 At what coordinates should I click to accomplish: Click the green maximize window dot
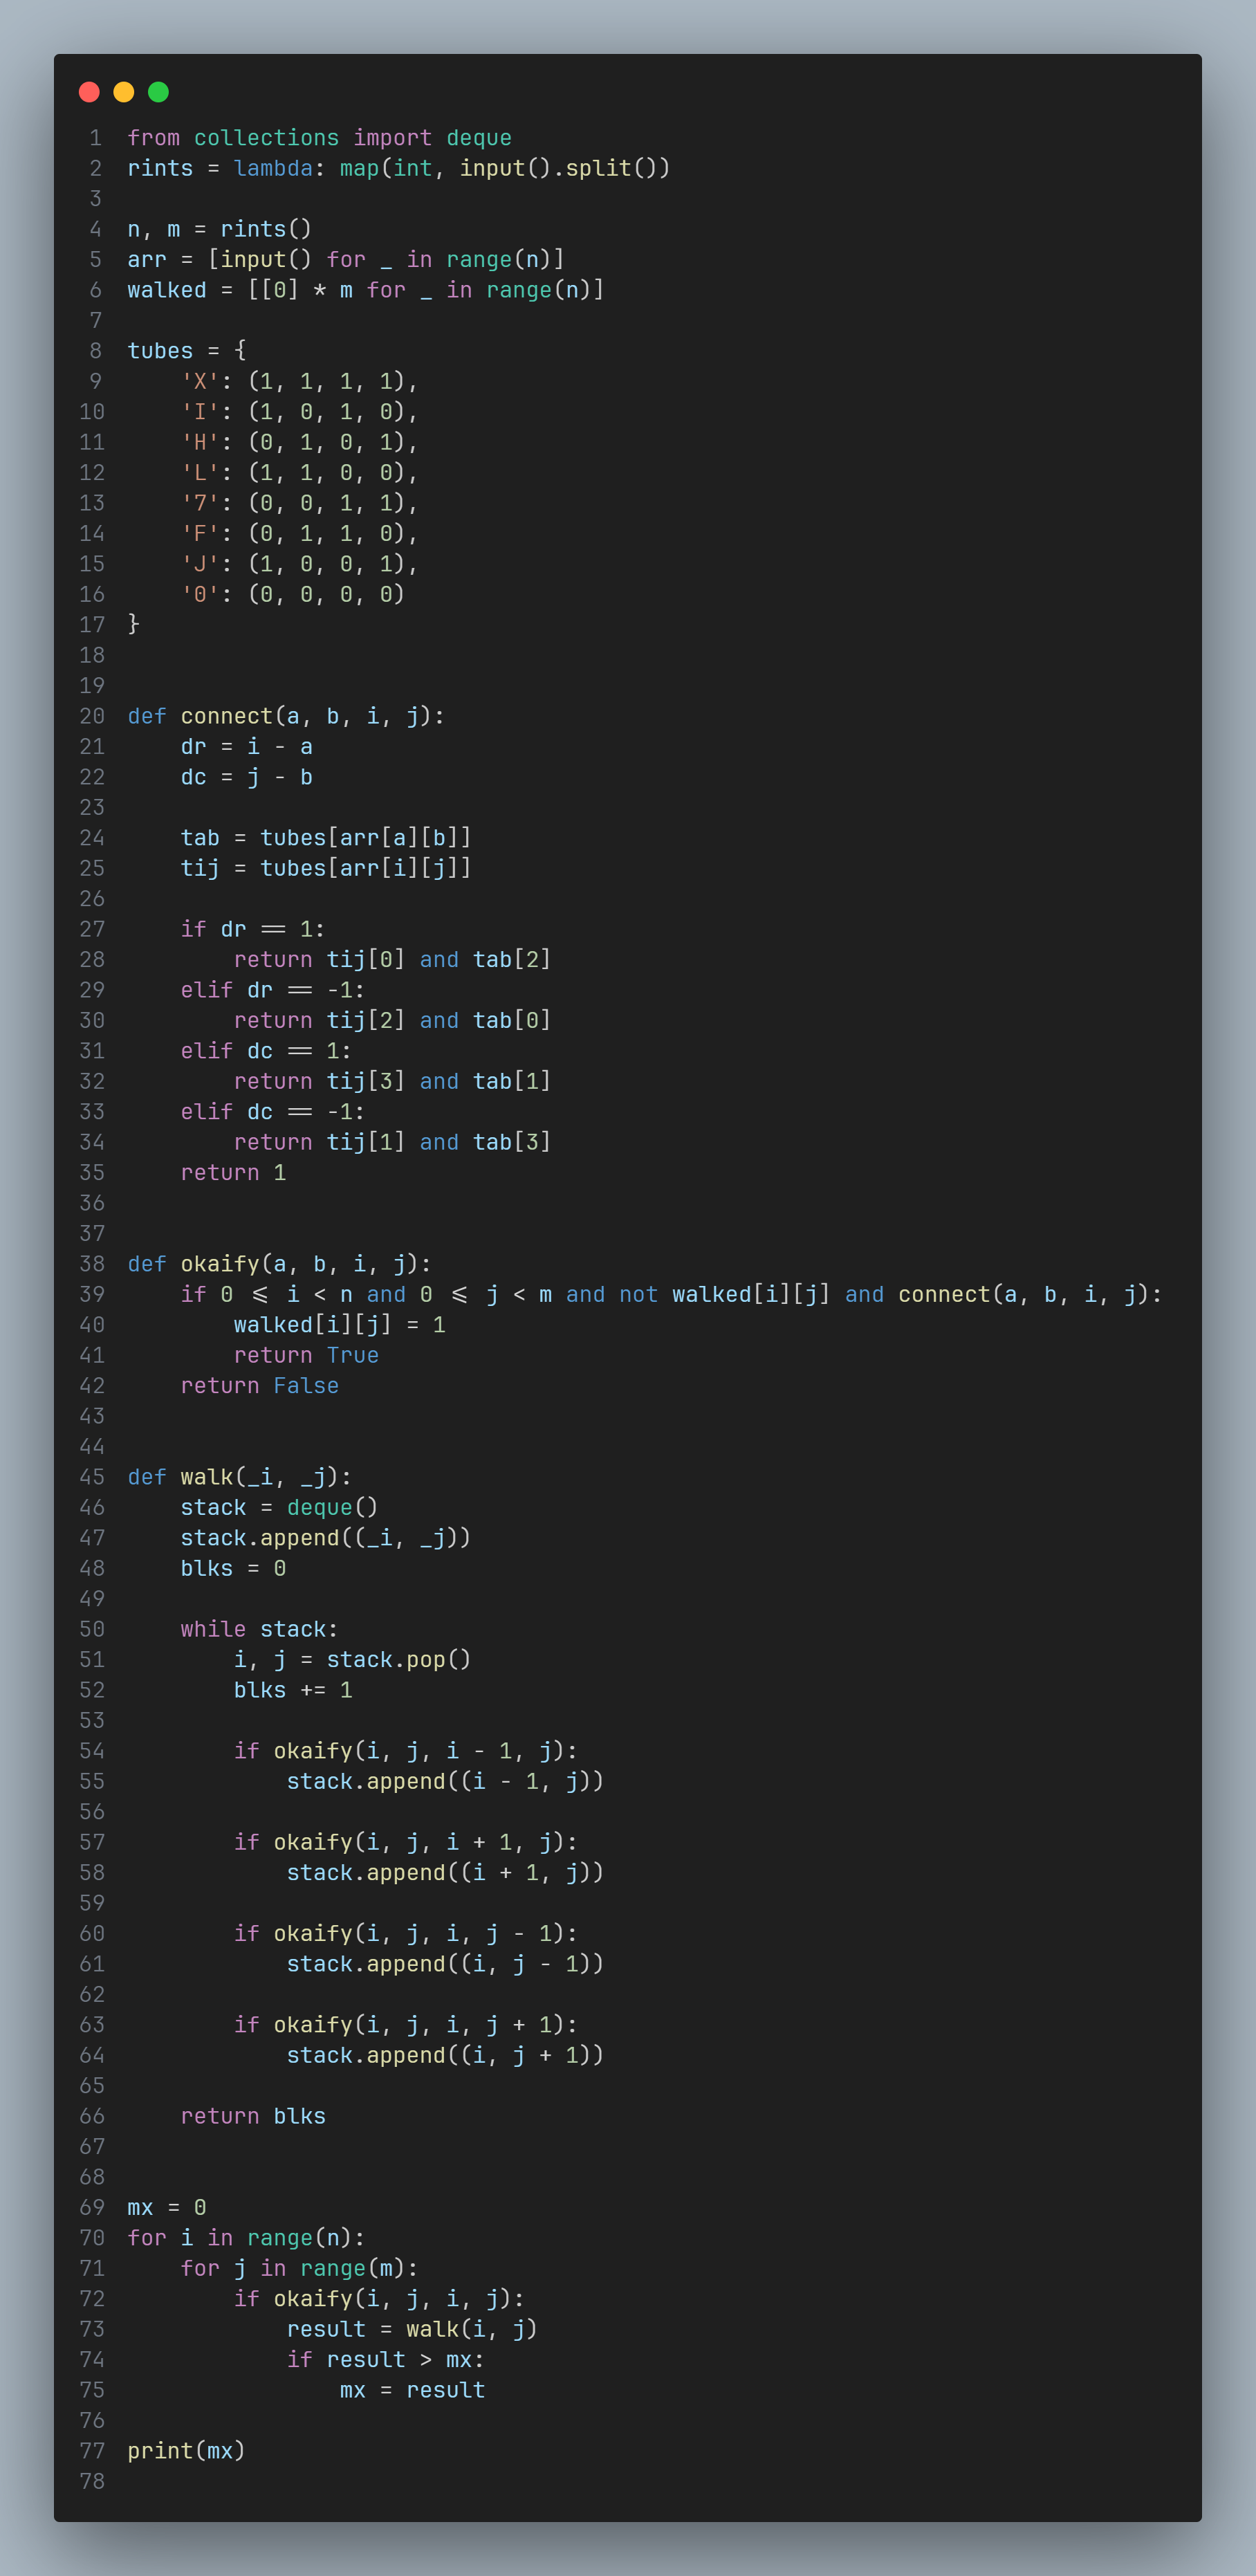[158, 92]
